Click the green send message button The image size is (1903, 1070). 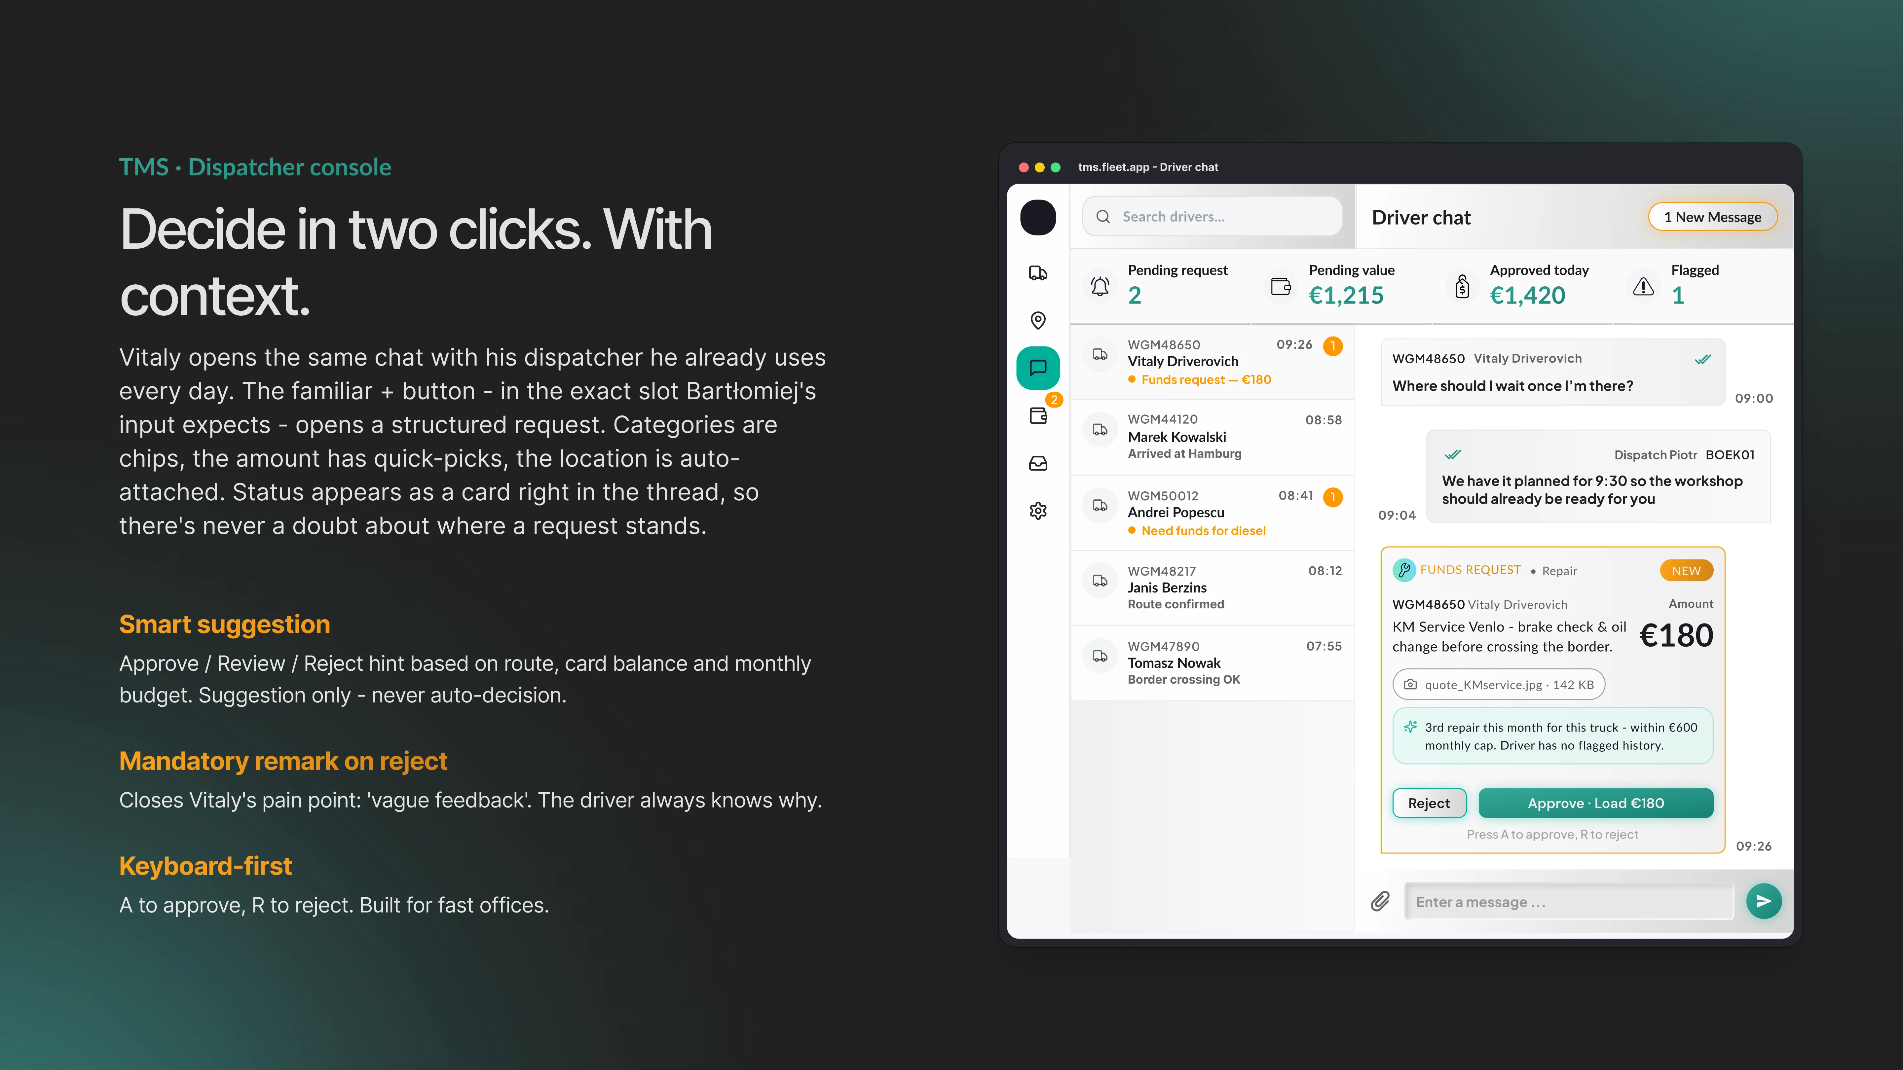(x=1763, y=901)
